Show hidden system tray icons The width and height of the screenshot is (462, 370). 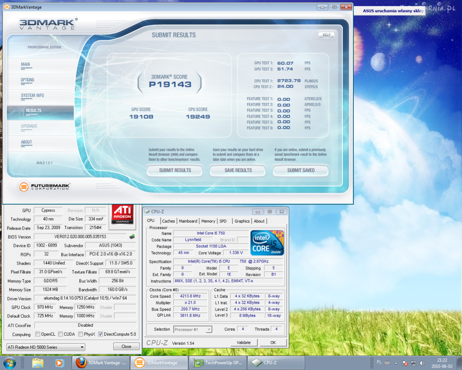tap(396, 363)
